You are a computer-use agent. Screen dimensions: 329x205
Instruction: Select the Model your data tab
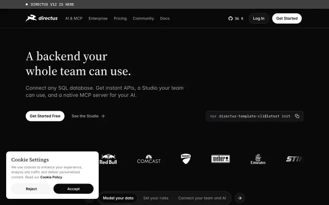[x=118, y=198]
